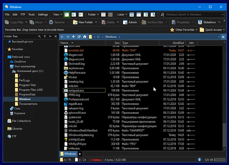This screenshot has height=165, width=229.
Task: Click the Admin button label
Action: [133, 22]
